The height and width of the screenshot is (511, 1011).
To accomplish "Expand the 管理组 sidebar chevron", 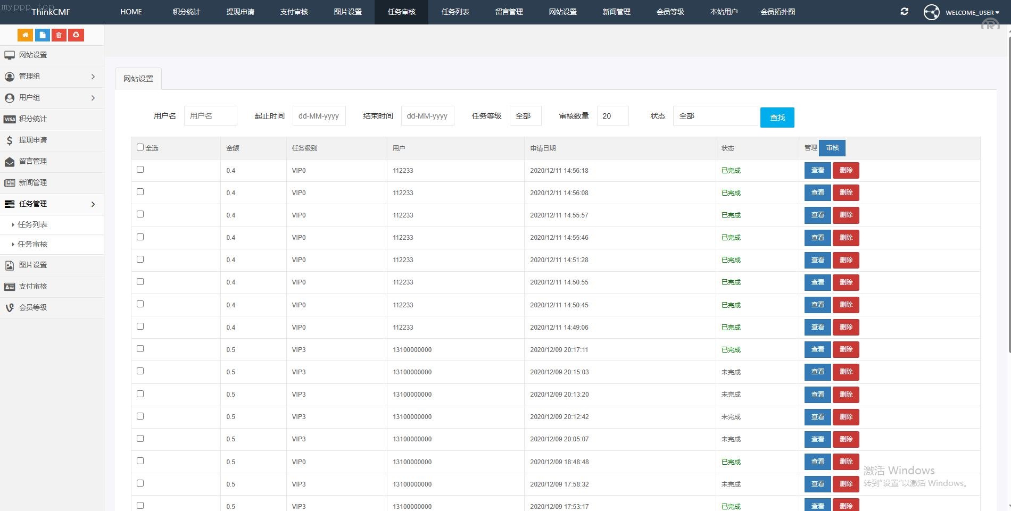I will pos(93,77).
